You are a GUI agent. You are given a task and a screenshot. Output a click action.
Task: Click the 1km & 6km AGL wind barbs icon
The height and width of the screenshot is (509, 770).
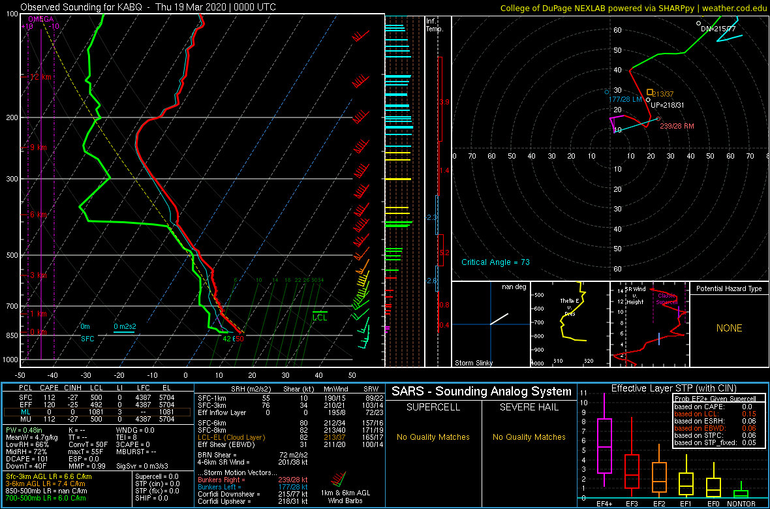click(339, 480)
